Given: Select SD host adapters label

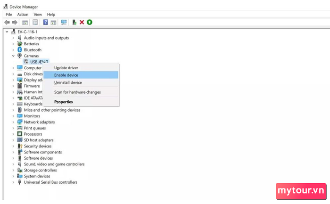Looking at the screenshot, I should pos(39,140).
